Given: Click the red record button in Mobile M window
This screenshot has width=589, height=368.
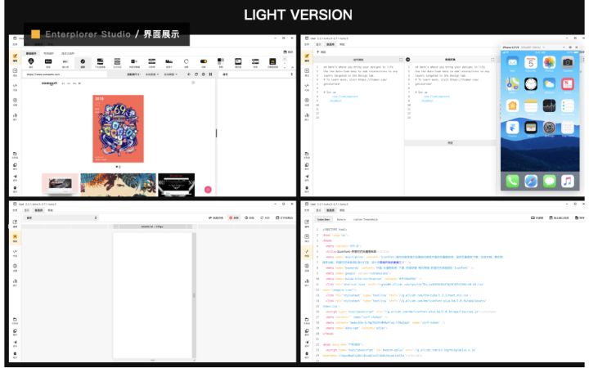Looking at the screenshot, I should point(234,218).
